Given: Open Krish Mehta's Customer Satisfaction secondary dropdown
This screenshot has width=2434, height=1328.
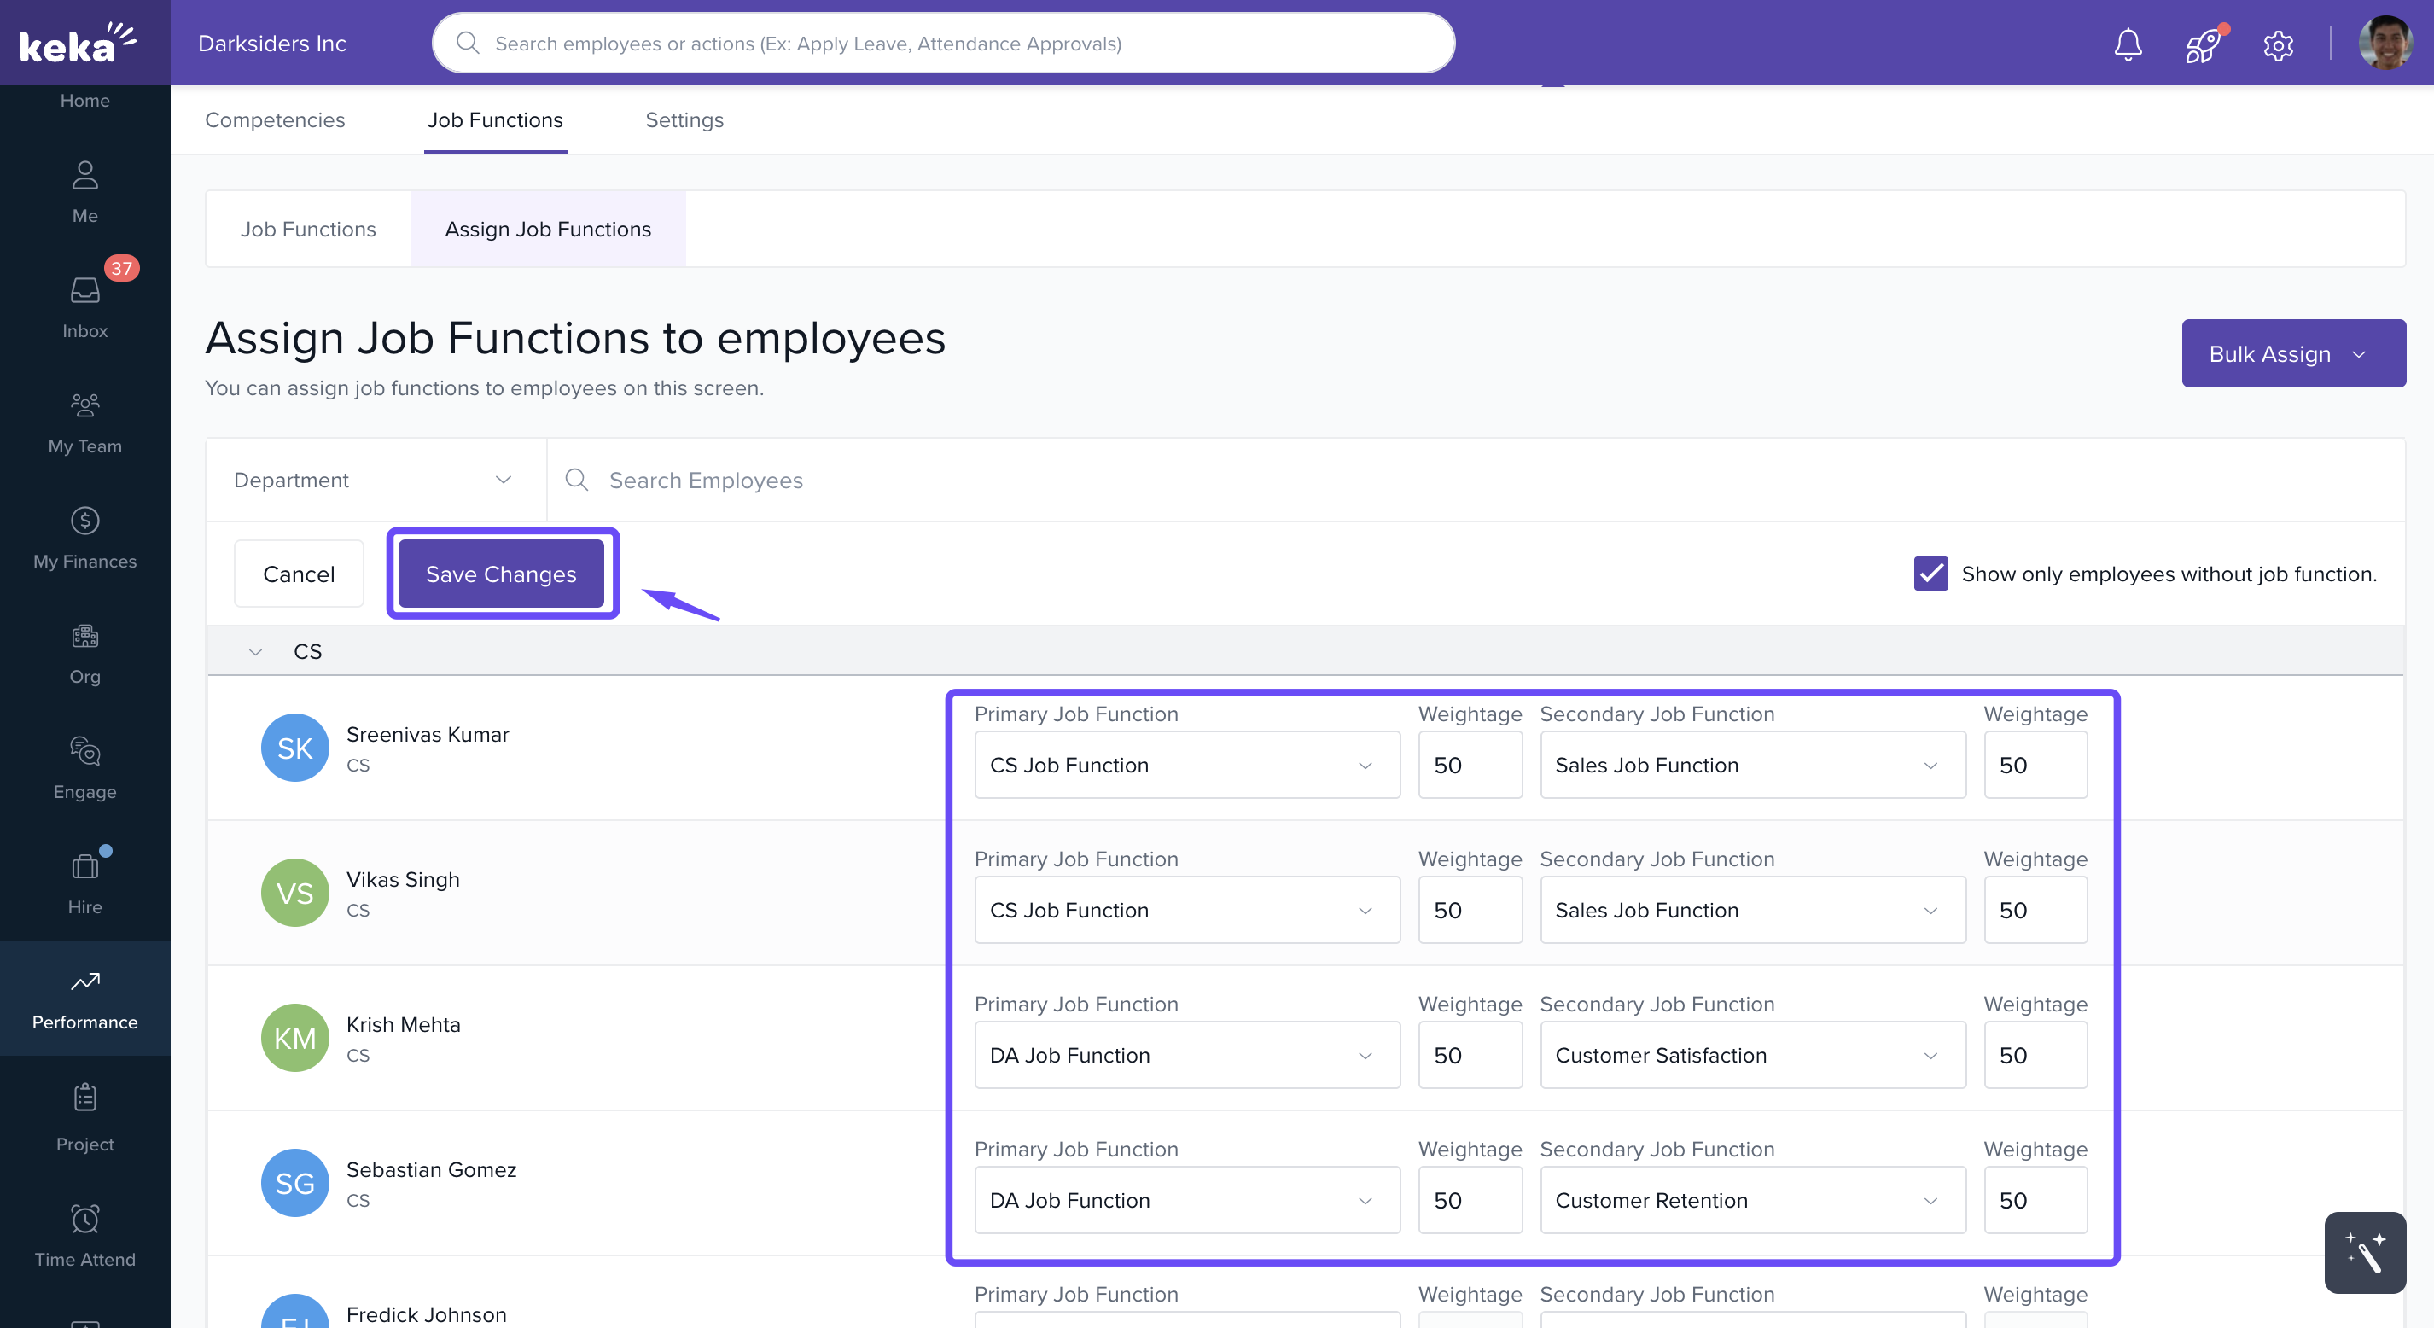Looking at the screenshot, I should pyautogui.click(x=1751, y=1055).
